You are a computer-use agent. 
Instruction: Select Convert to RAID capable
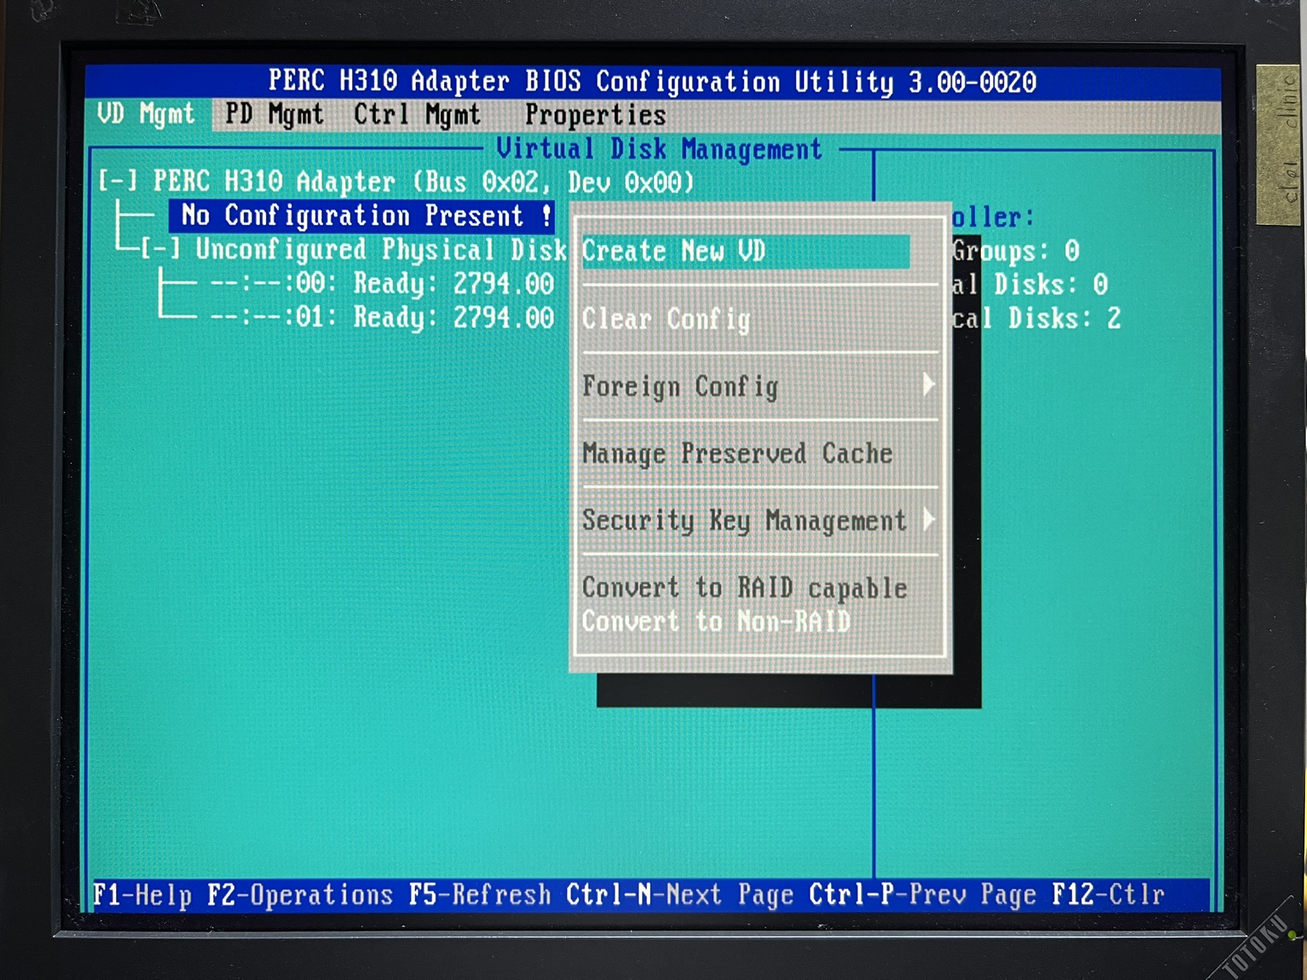[745, 588]
